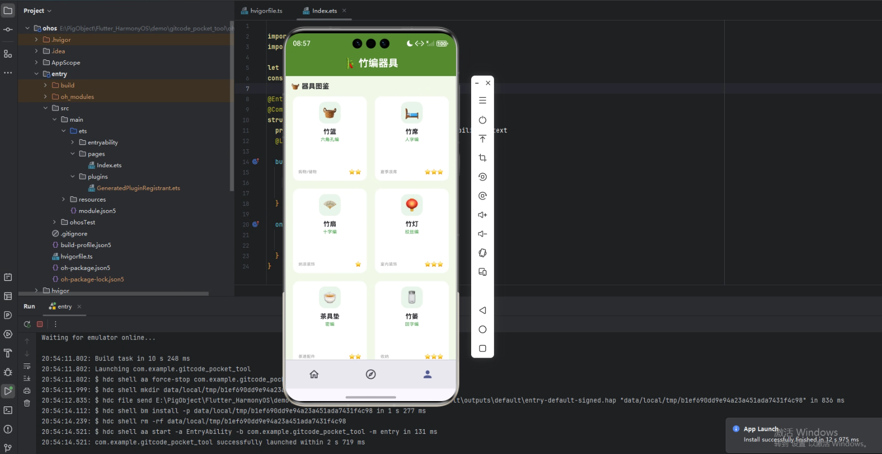Image resolution: width=882 pixels, height=454 pixels.
Task: Stop the running entry process
Action: [40, 324]
